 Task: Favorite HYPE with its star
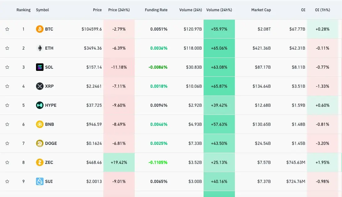point(7,105)
